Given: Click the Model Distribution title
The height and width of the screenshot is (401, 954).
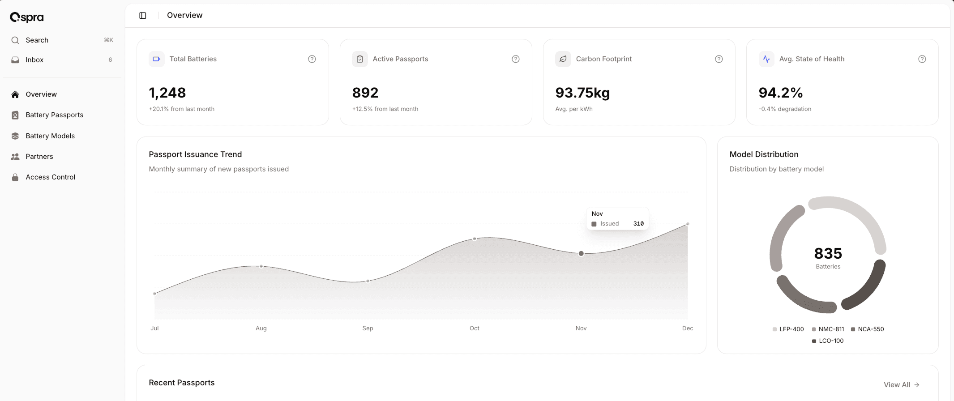Looking at the screenshot, I should (x=764, y=154).
